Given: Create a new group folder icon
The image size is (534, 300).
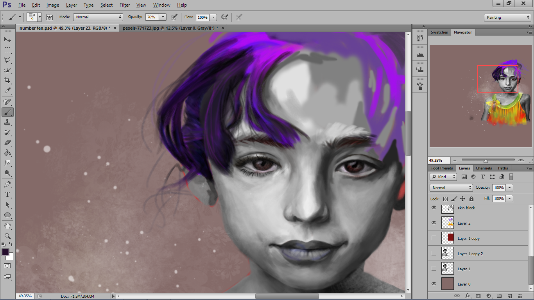Looking at the screenshot, I should click(x=499, y=296).
